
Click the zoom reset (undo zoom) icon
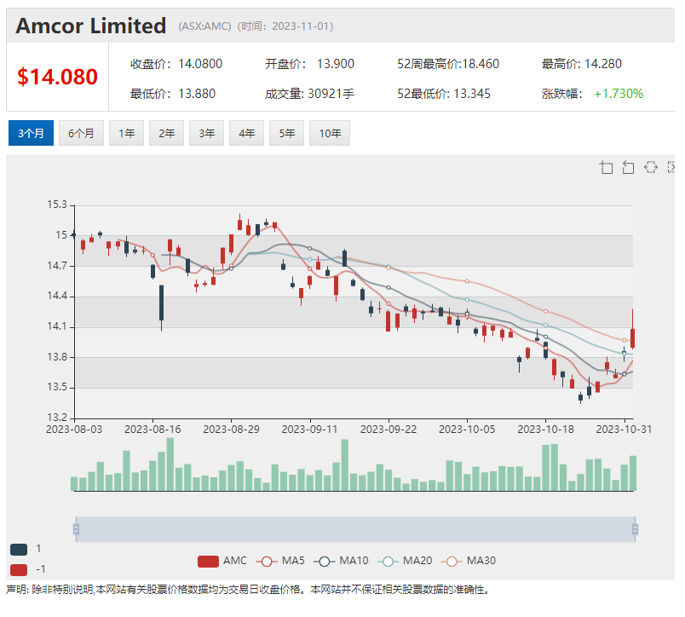629,167
